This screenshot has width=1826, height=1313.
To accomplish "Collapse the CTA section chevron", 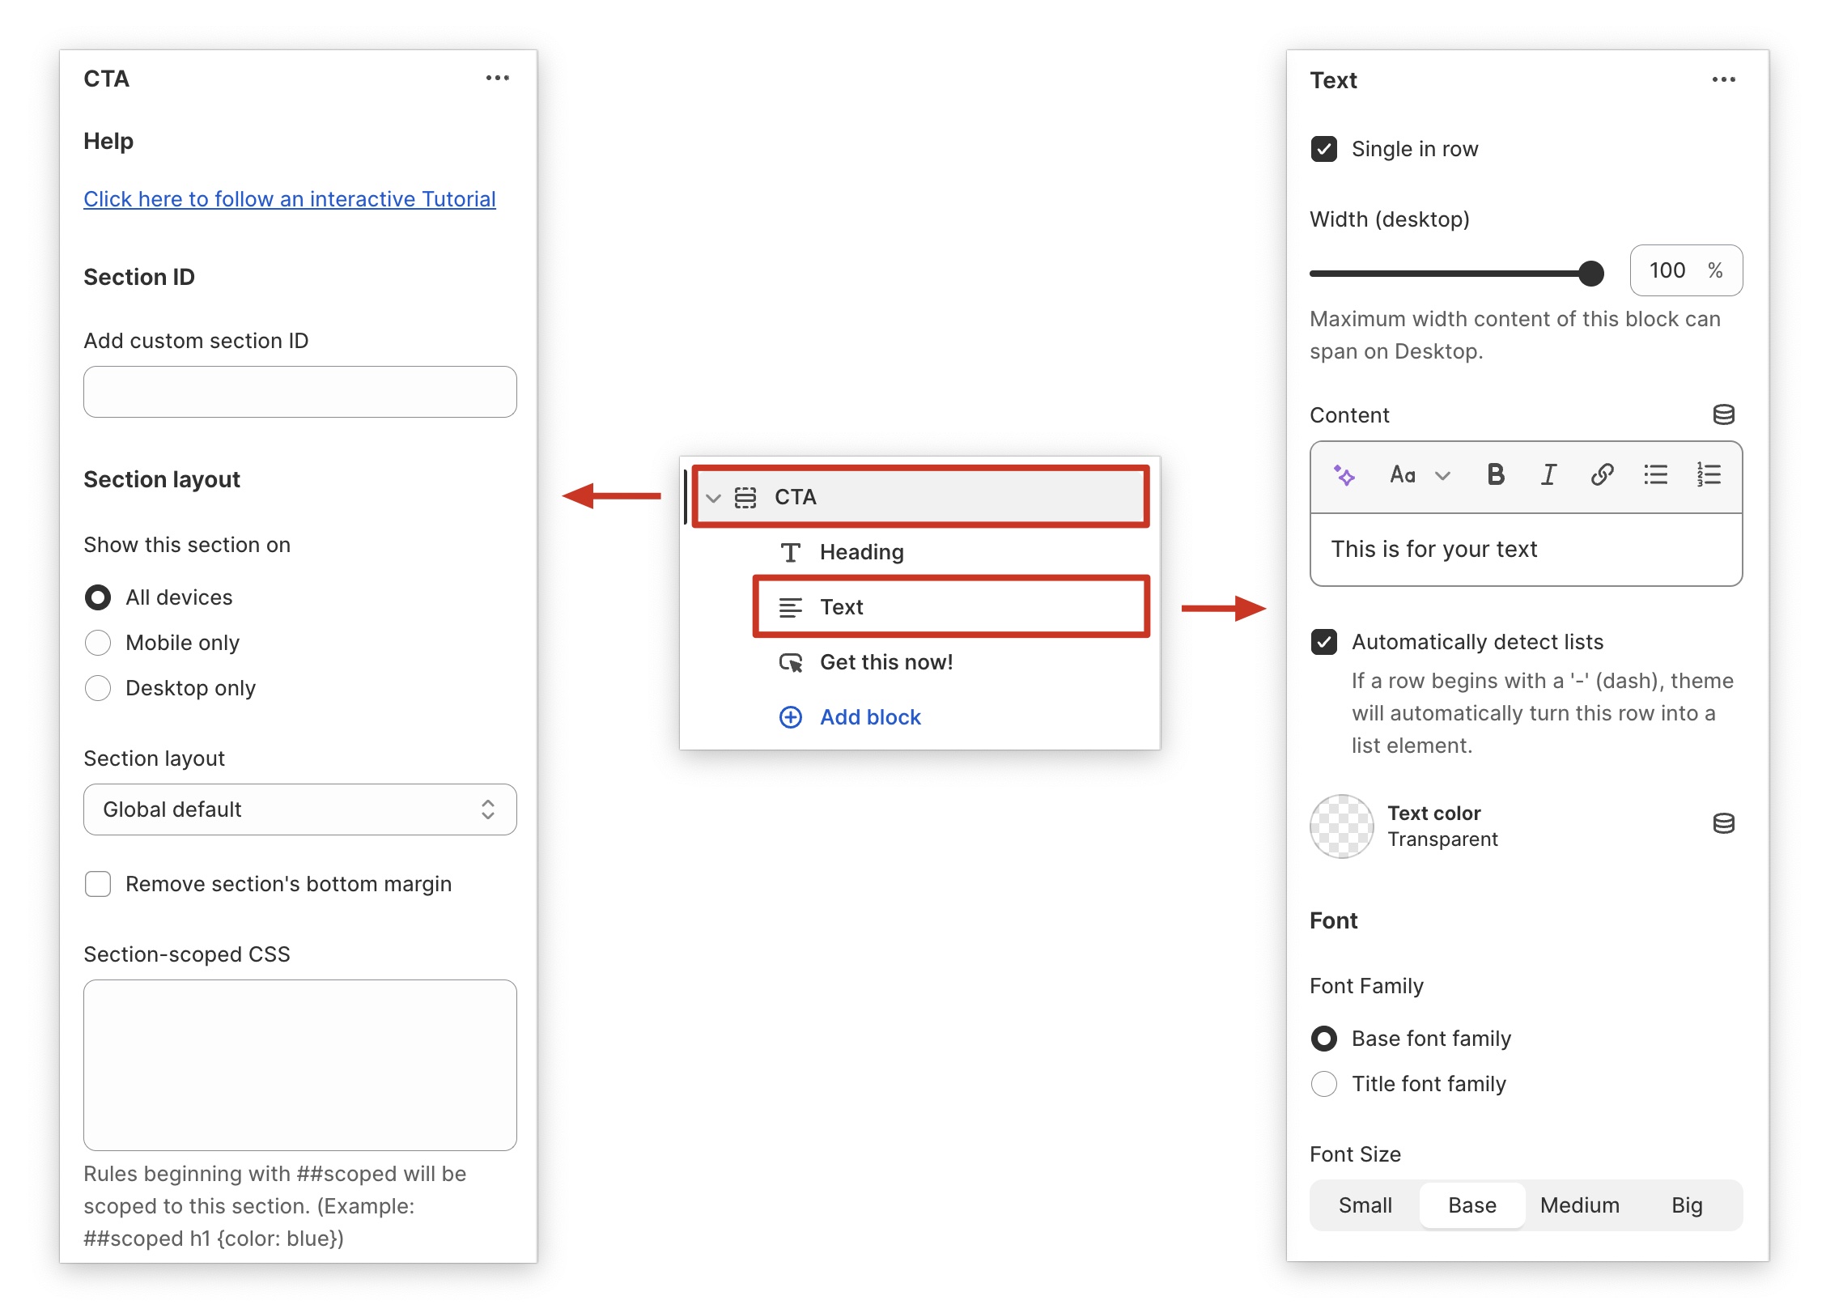I will tap(713, 498).
